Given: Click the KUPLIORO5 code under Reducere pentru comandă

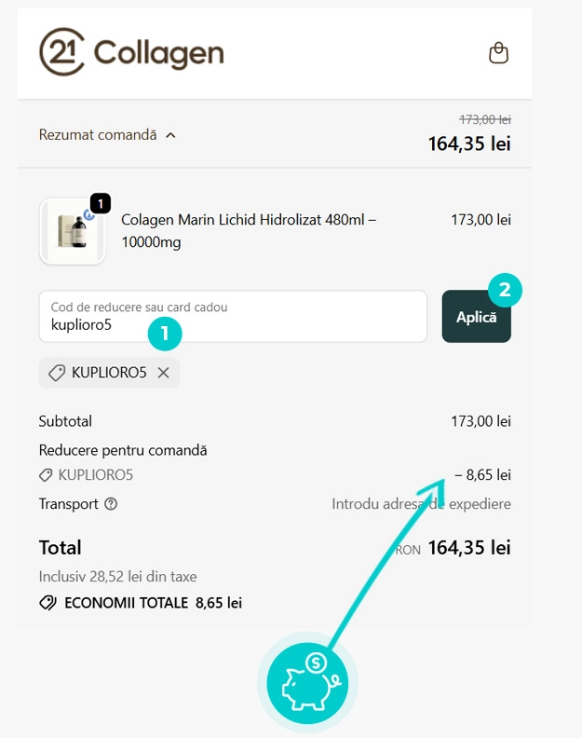Looking at the screenshot, I should pos(95,475).
